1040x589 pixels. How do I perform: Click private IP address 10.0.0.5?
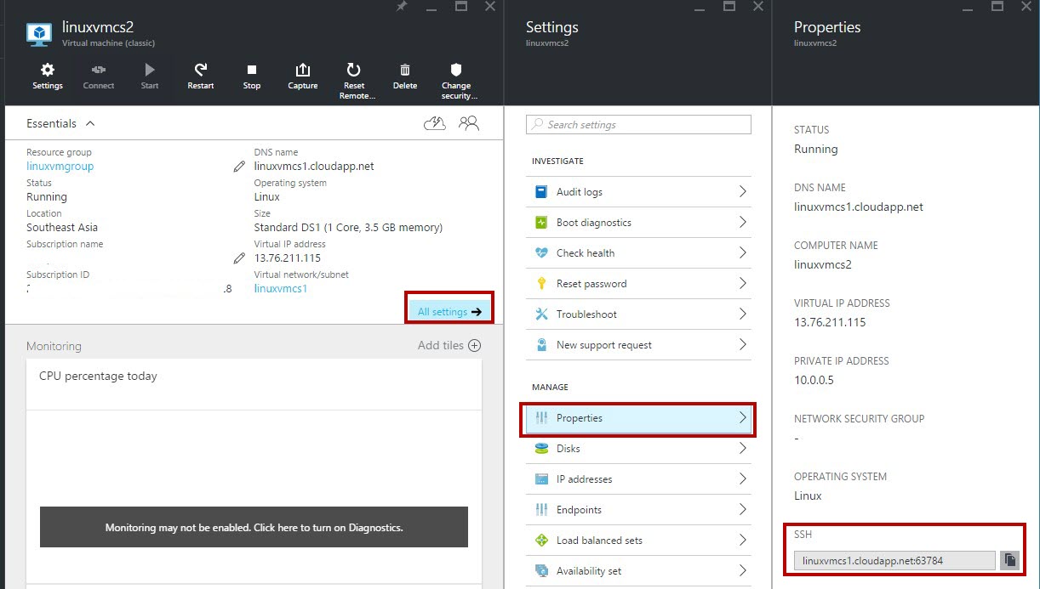click(x=814, y=380)
